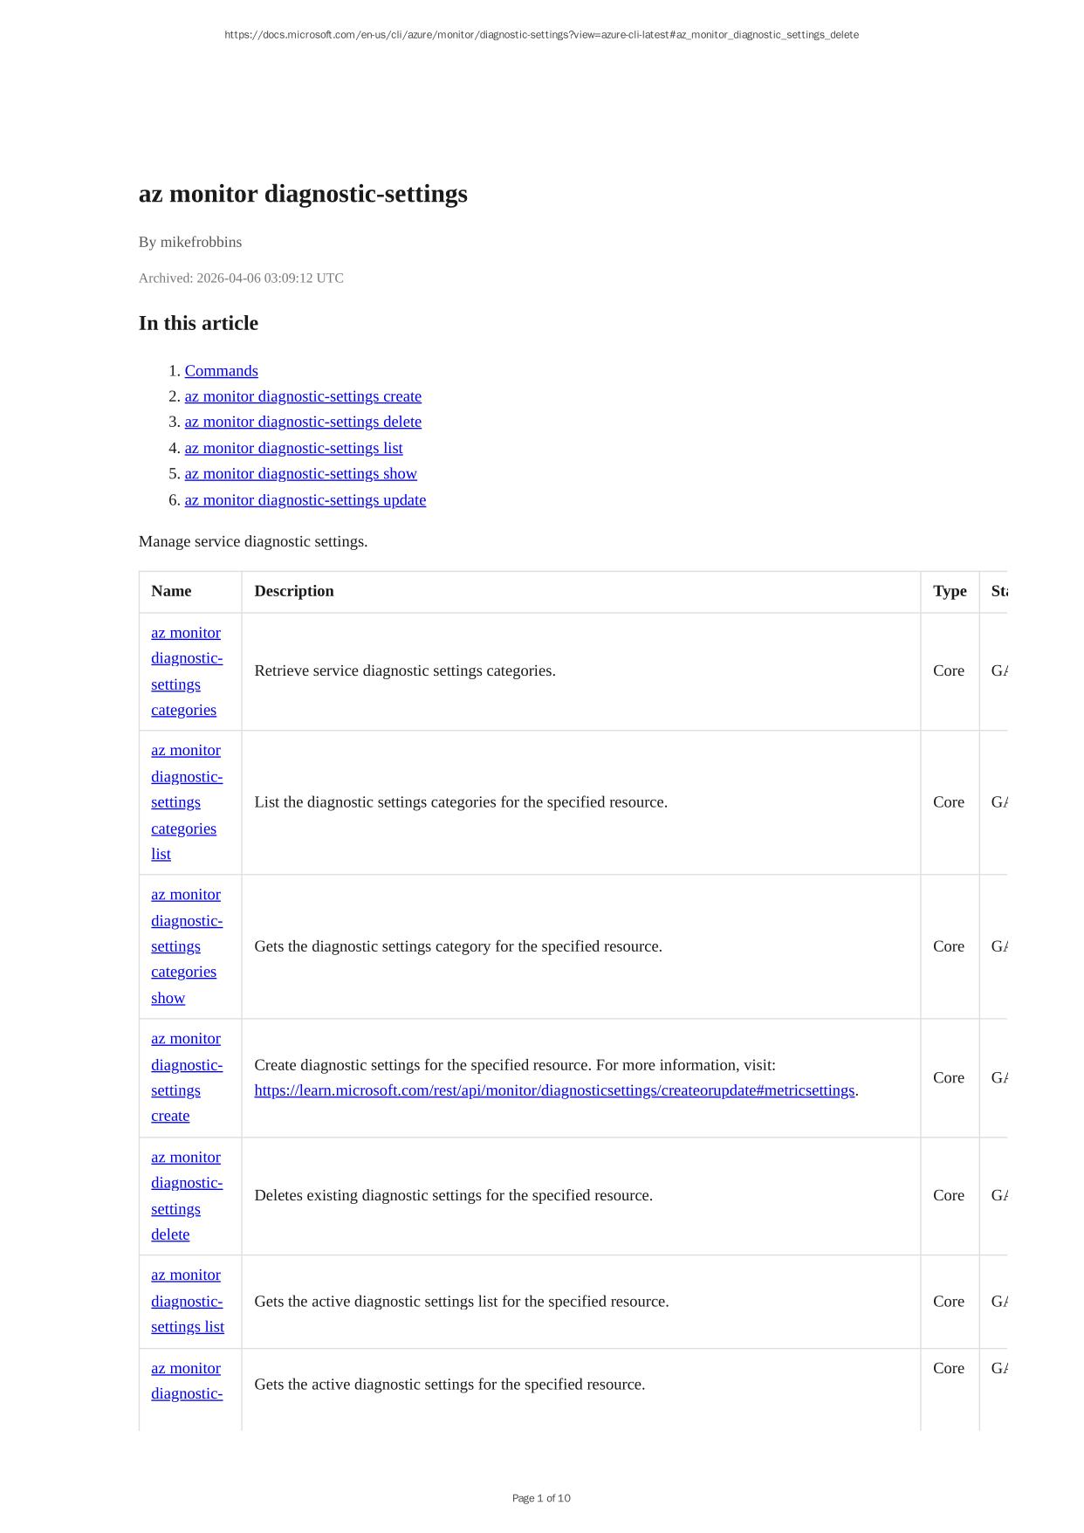
Task: Click the Name column header
Action: point(171,591)
